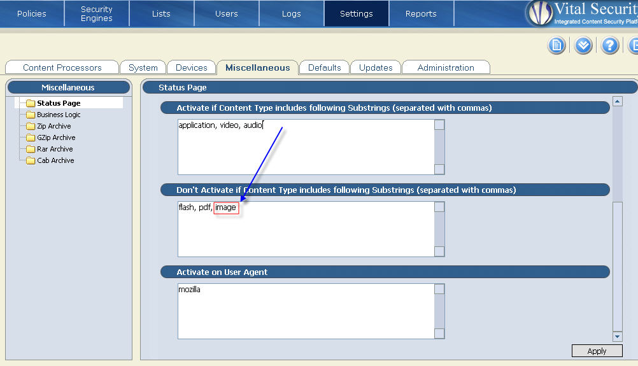Screen dimensions: 638x366
Task: Click the GZip Archive folder icon
Action: tap(31, 137)
